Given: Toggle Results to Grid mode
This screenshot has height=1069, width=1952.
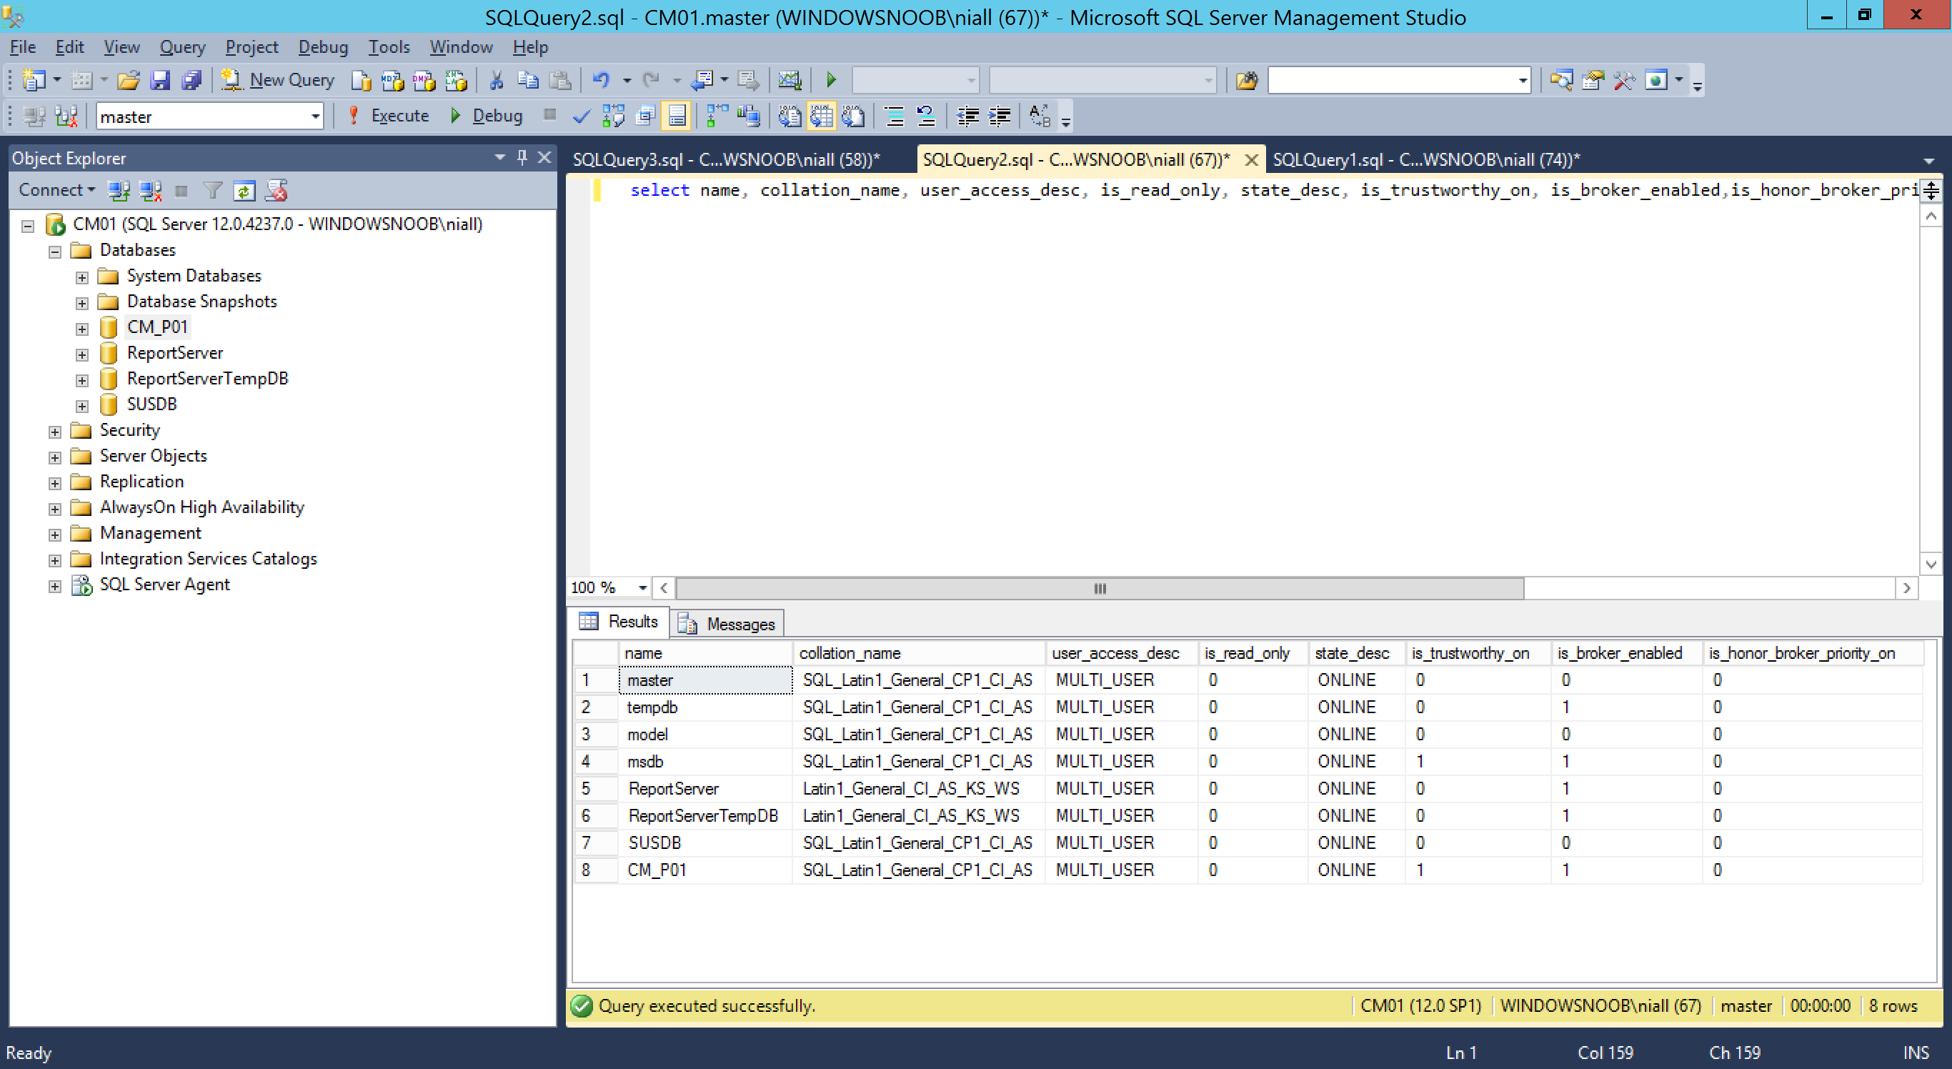Looking at the screenshot, I should point(822,116).
